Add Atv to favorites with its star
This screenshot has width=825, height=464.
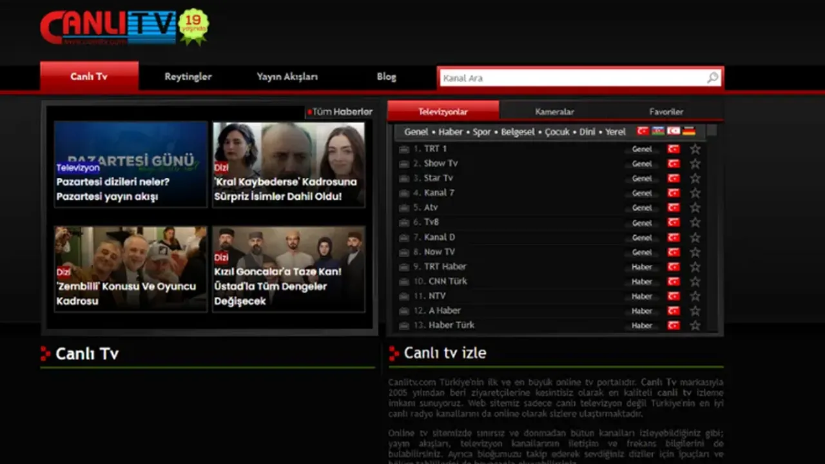click(x=695, y=208)
